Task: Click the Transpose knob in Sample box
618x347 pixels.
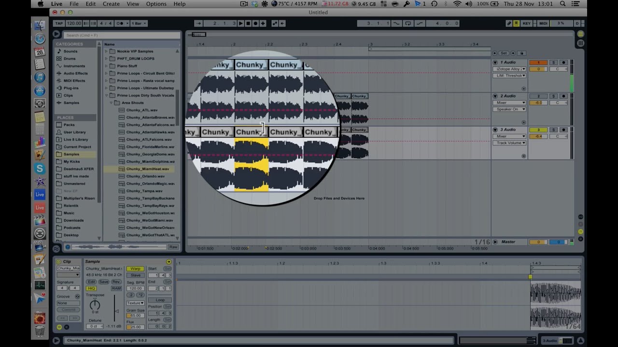Action: tap(95, 305)
